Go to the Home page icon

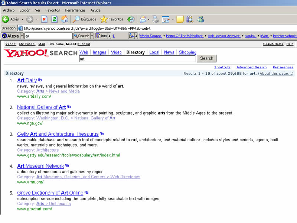click(65, 19)
